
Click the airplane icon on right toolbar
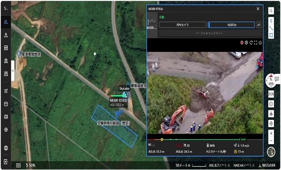click(x=271, y=114)
